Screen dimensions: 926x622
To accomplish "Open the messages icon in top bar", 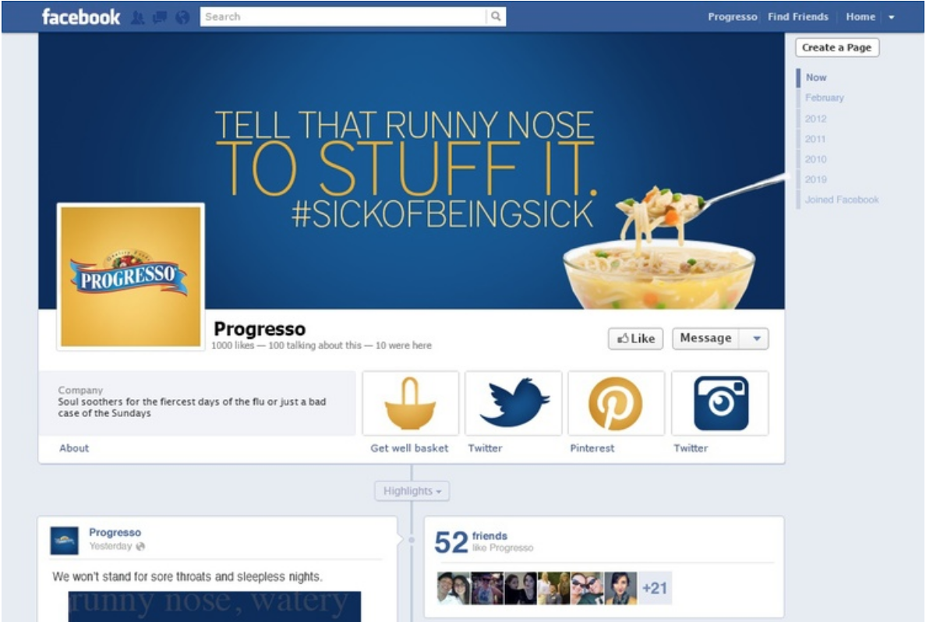I will click(x=160, y=18).
